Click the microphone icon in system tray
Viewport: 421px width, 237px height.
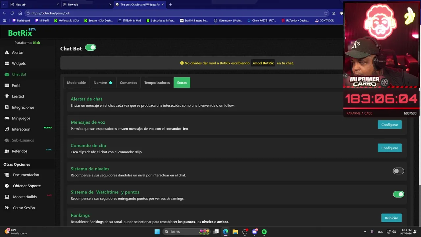point(372,232)
